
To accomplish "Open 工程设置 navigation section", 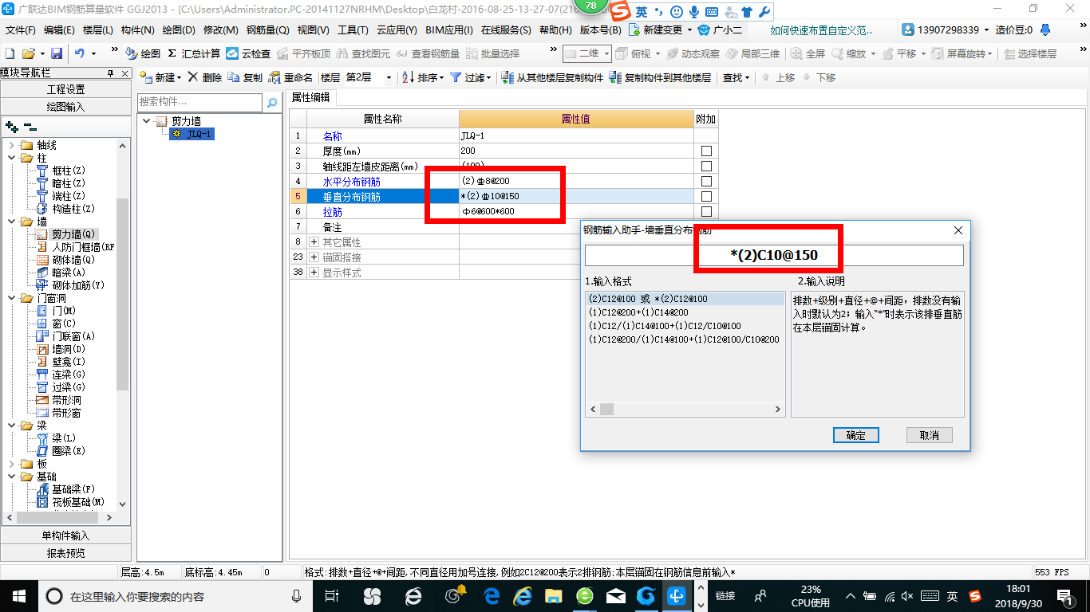I will (x=65, y=89).
